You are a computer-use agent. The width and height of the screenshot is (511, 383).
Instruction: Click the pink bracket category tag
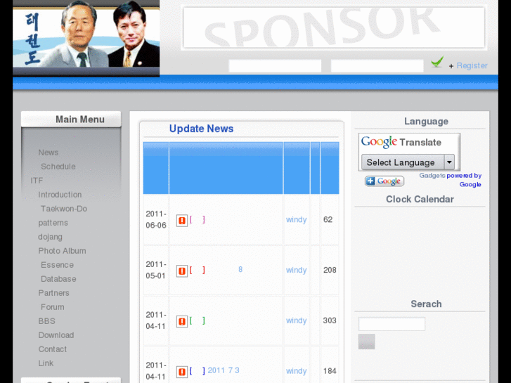tap(198, 220)
